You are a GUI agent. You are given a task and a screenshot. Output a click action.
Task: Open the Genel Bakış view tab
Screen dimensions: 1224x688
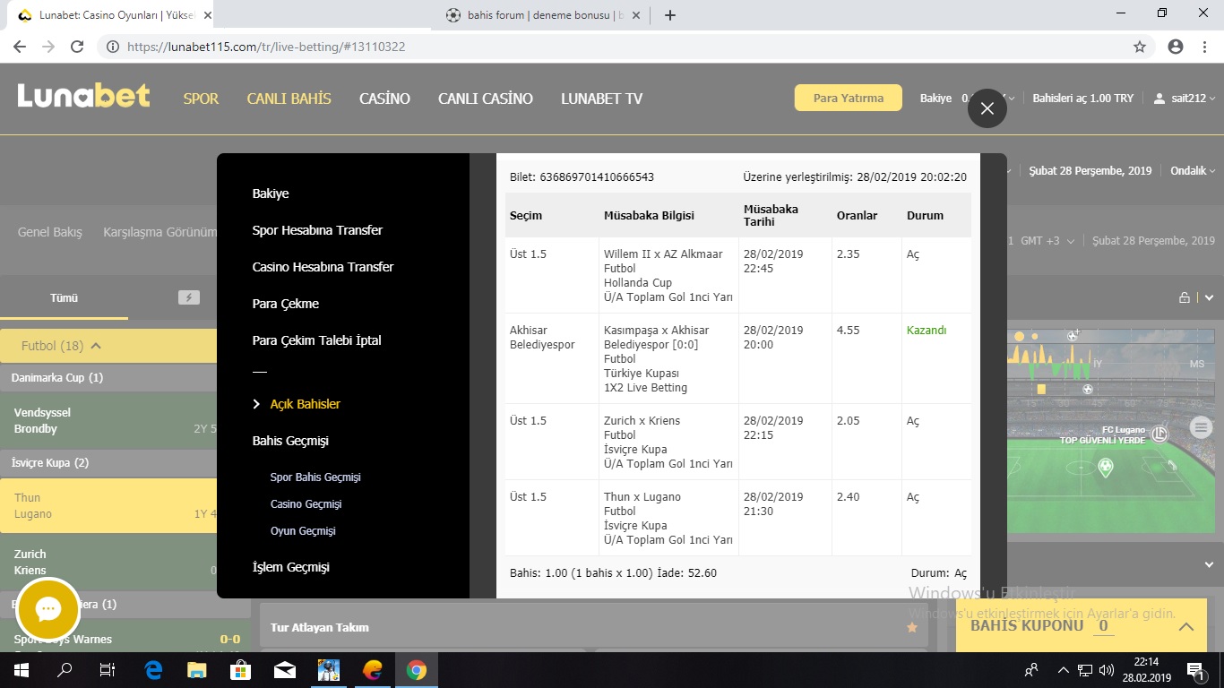(x=49, y=232)
